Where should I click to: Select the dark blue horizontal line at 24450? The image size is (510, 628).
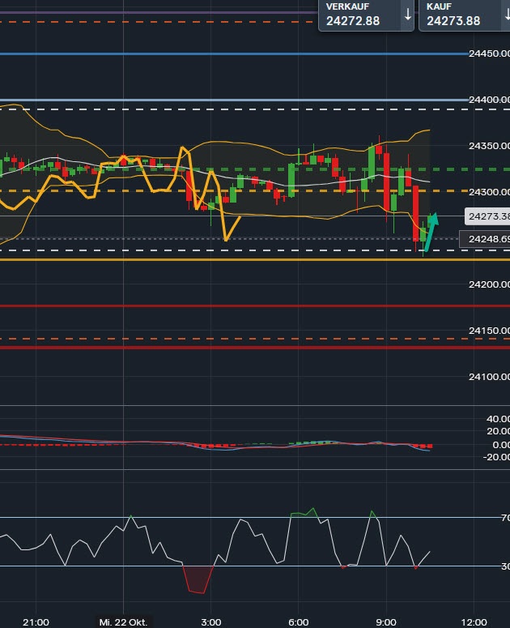click(x=243, y=54)
